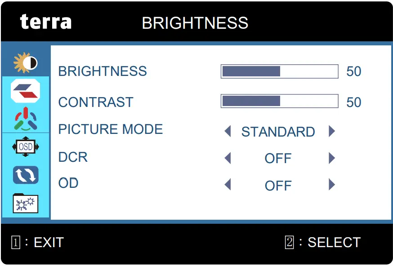Click the brightness slider bar
The width and height of the screenshot is (393, 266).
click(x=279, y=71)
